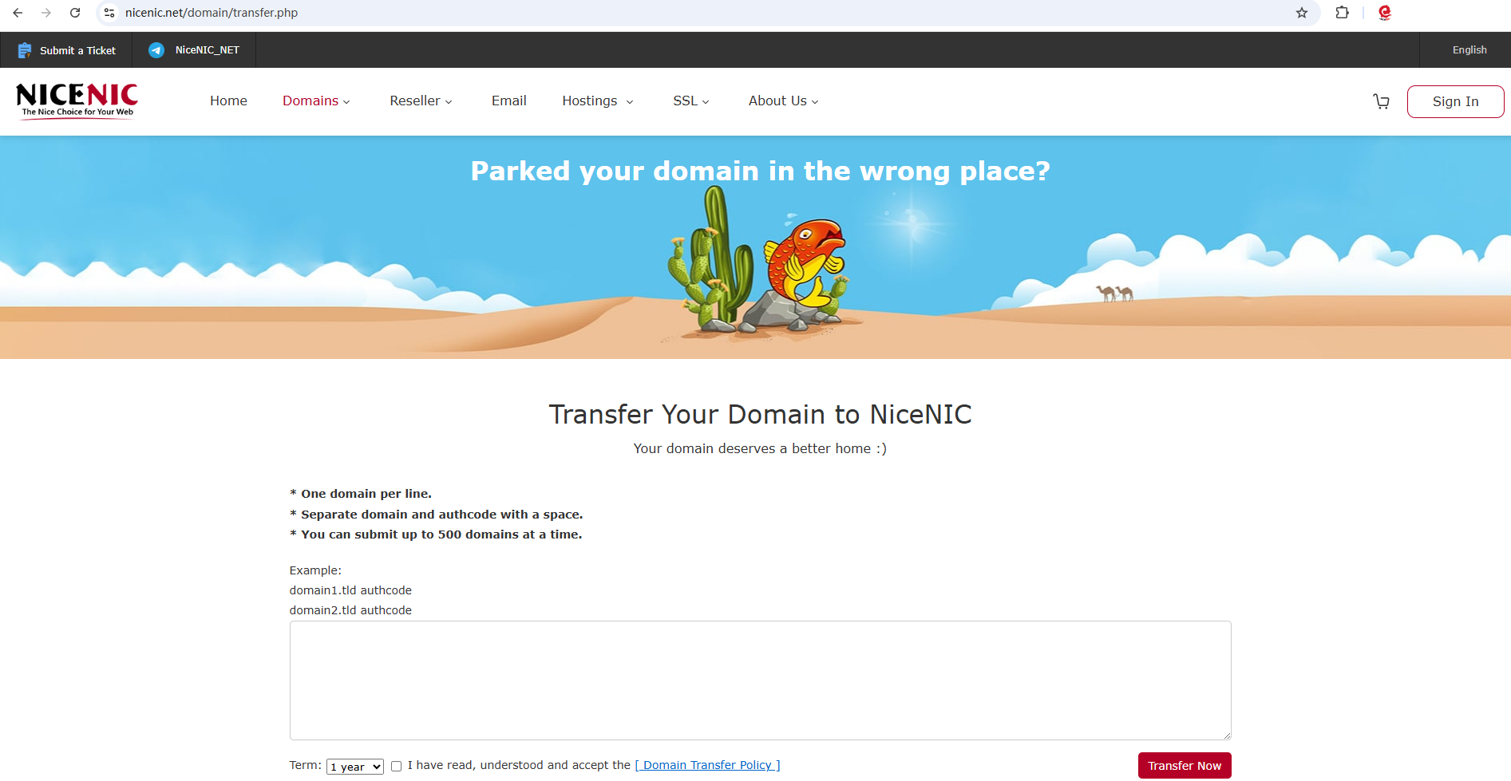This screenshot has height=781, width=1511.
Task: Open the NiceNIC_NET Telegram link
Action: tap(208, 50)
